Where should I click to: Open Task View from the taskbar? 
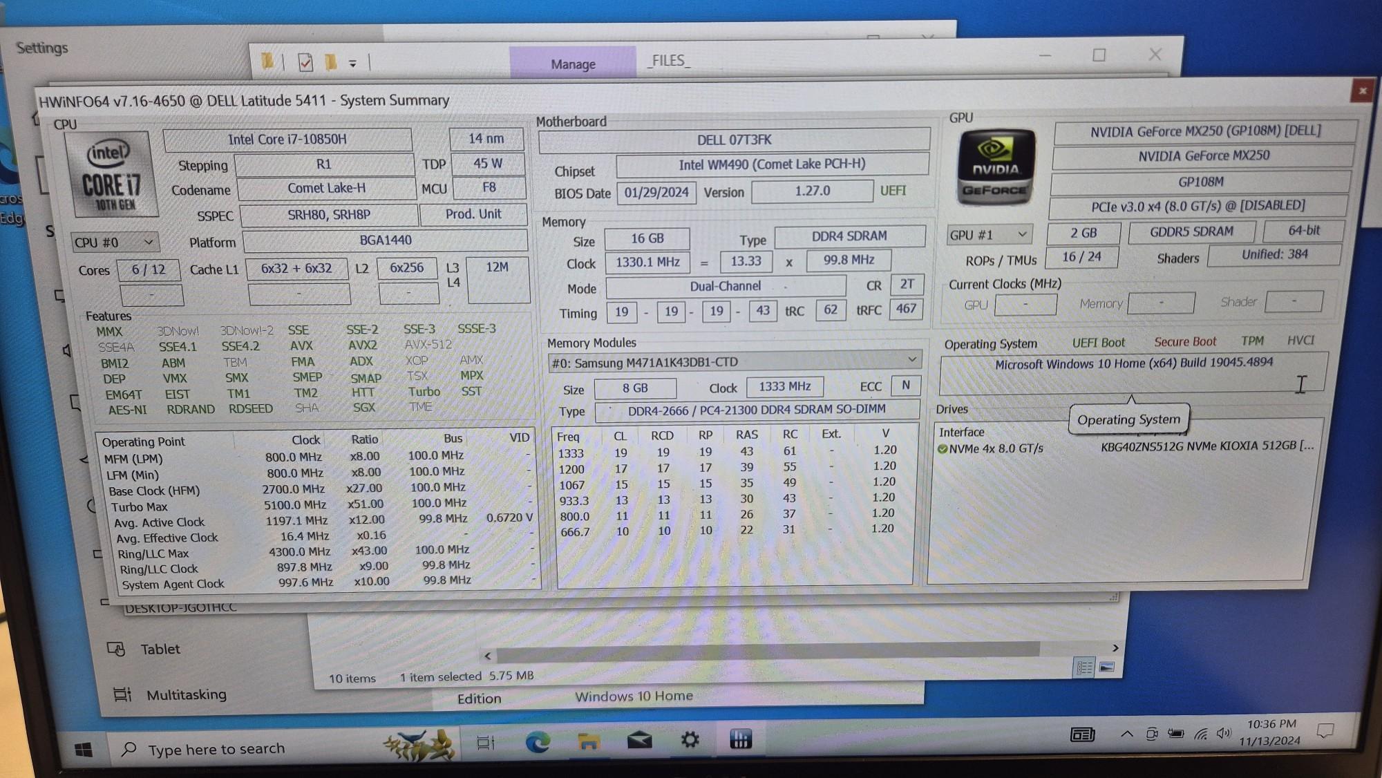(x=486, y=743)
